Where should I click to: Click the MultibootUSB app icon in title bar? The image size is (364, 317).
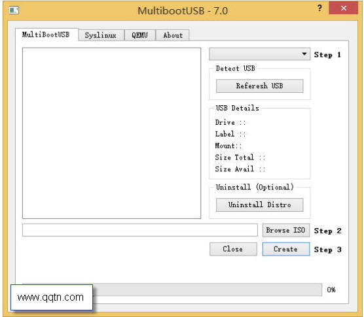[14, 10]
